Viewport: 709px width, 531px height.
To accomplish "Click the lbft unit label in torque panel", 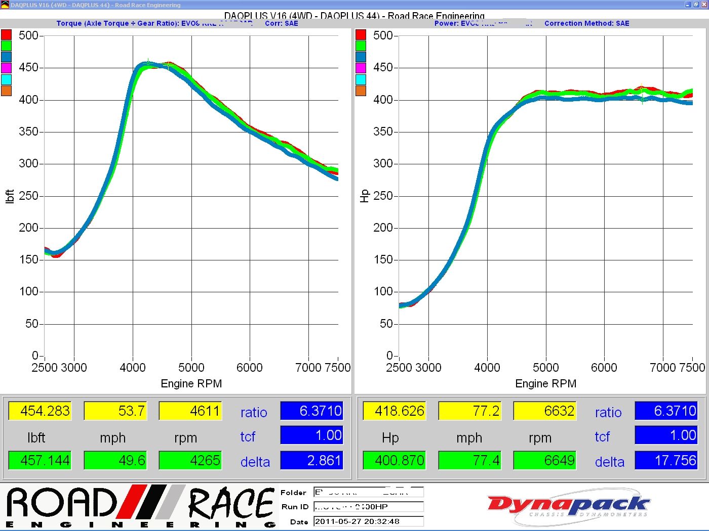I will point(36,437).
